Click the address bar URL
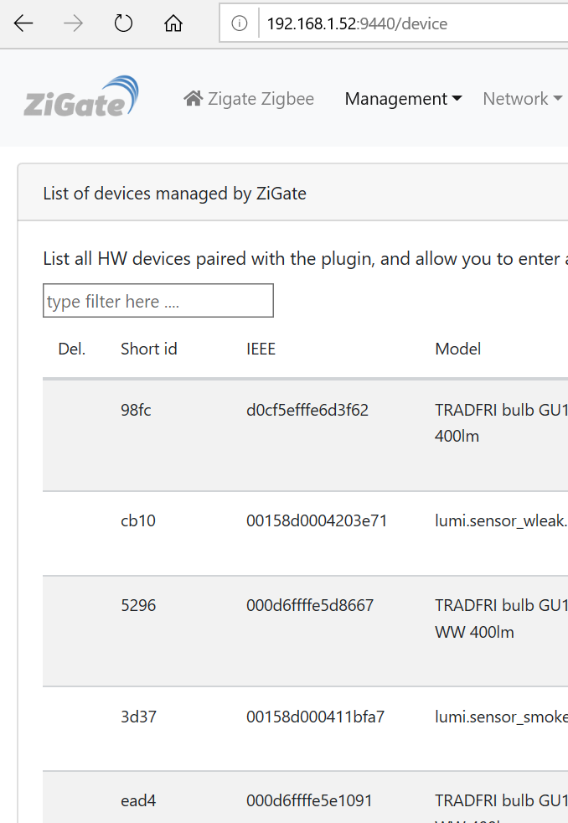The width and height of the screenshot is (568, 823). coord(357,23)
